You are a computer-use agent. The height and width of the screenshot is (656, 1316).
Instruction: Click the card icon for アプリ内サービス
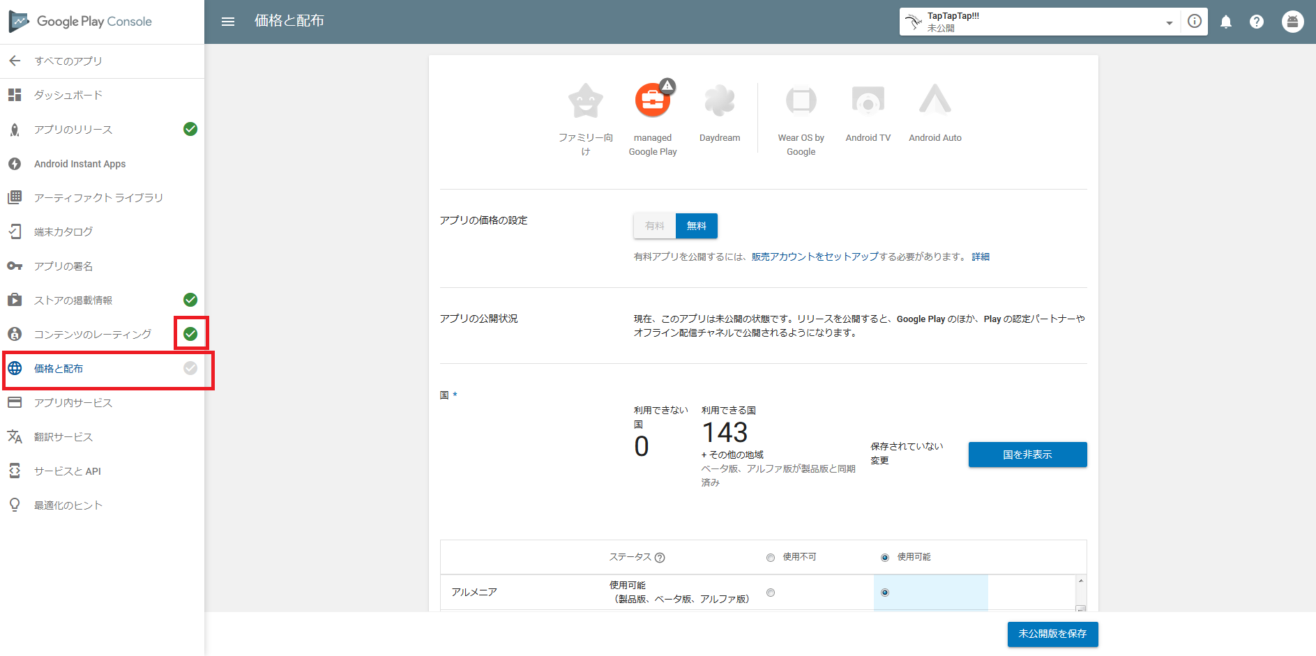point(15,402)
